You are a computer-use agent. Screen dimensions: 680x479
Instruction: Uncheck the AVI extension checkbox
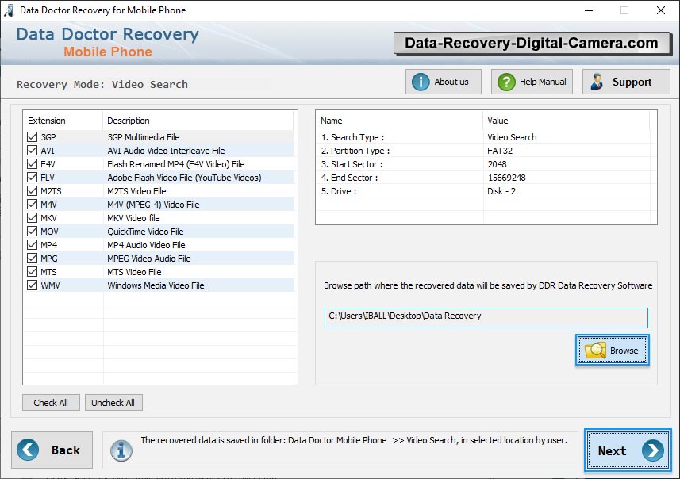(x=32, y=151)
